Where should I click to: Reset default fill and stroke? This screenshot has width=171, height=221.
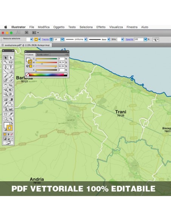pos(5,130)
